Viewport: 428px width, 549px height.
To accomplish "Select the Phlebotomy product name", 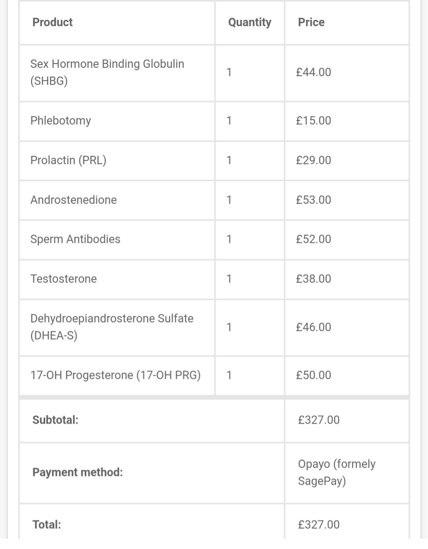I will coord(61,121).
